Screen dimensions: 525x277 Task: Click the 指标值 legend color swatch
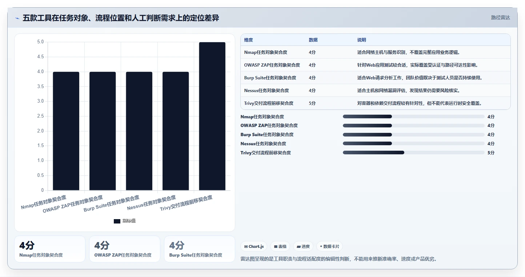[x=117, y=221]
